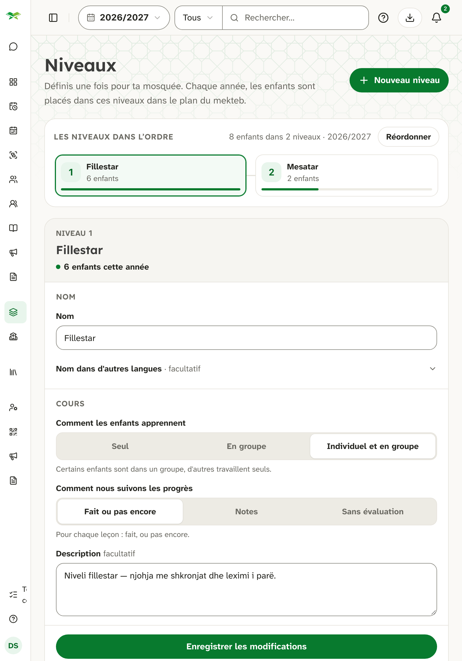Open the school building sidebar icon

[x=13, y=336]
